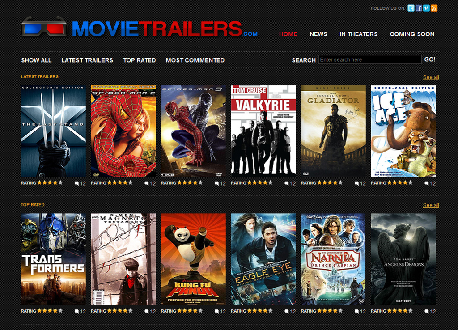Image resolution: width=458 pixels, height=330 pixels.
Task: Rate Eagle Eye with one star
Action: point(250,311)
